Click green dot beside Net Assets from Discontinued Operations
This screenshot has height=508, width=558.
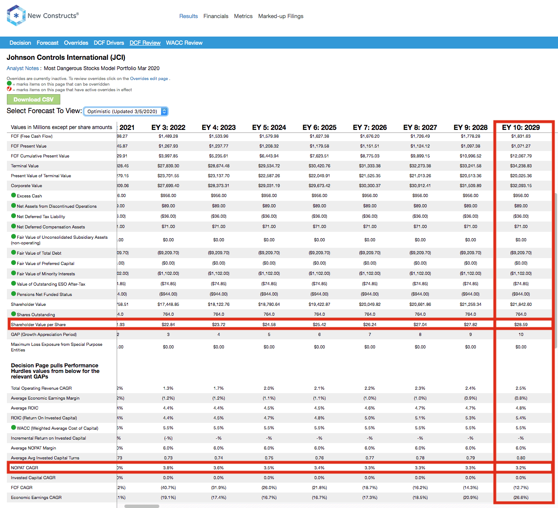pyautogui.click(x=14, y=206)
